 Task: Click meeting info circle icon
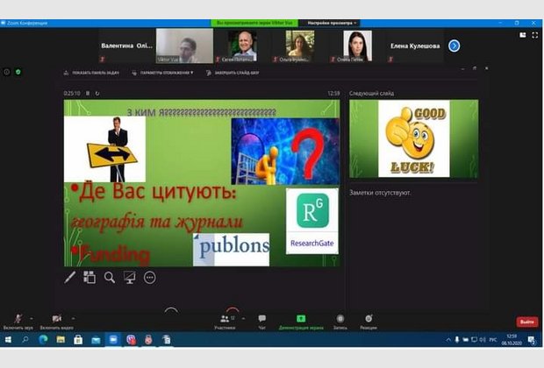(x=7, y=72)
